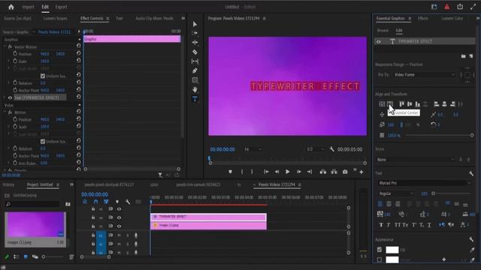Select the Pen tool

point(195,70)
